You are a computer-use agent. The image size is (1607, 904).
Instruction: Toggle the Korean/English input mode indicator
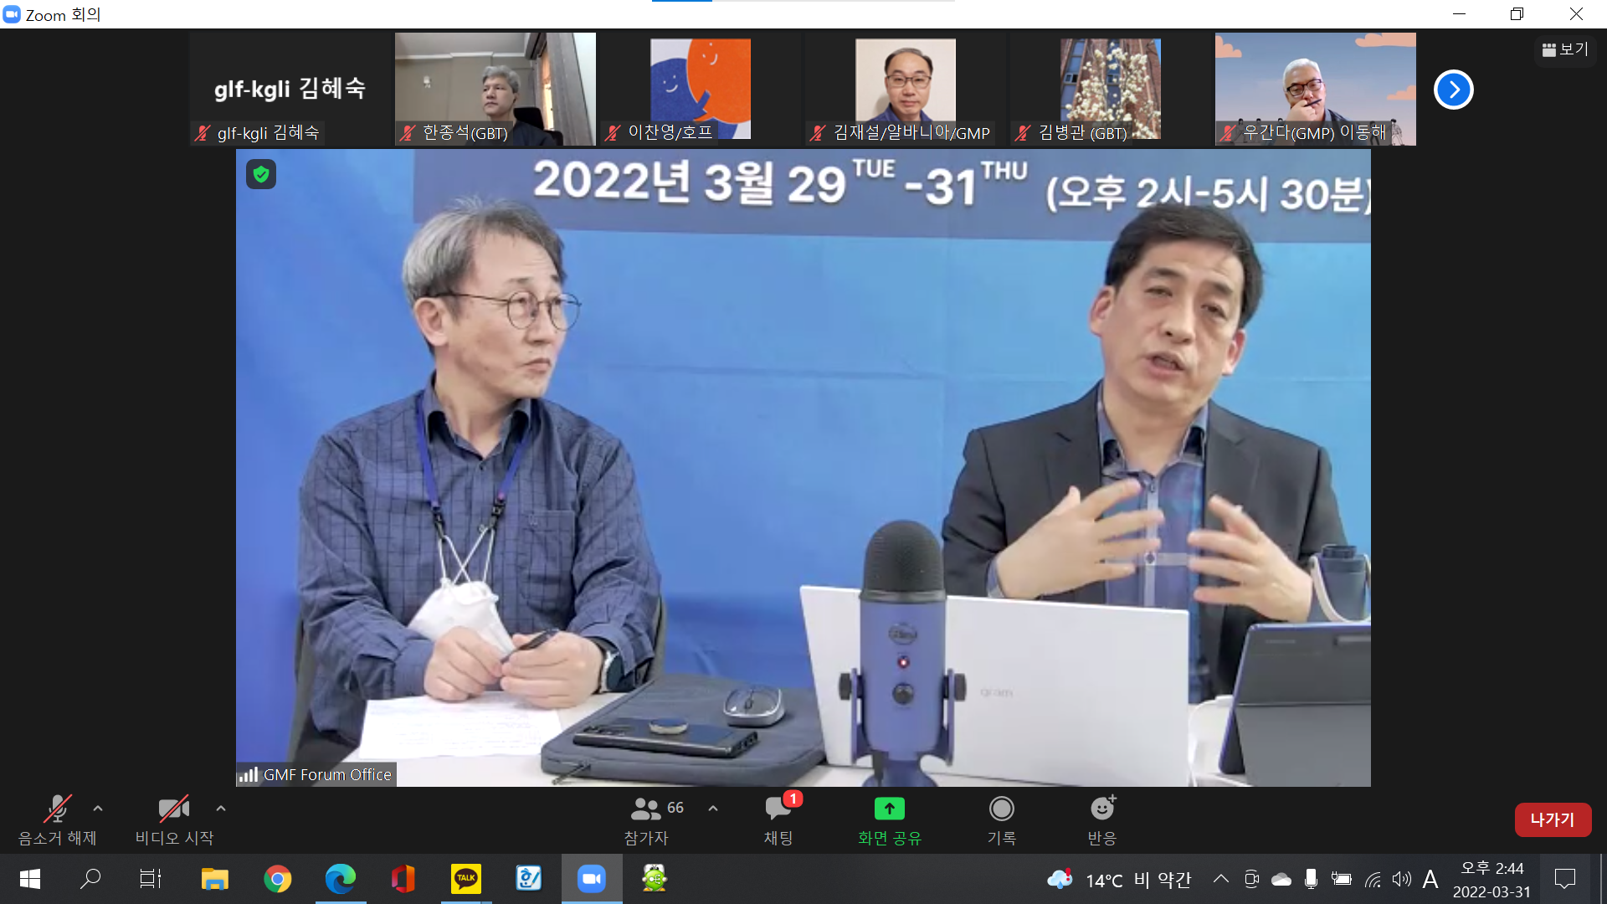point(1430,879)
